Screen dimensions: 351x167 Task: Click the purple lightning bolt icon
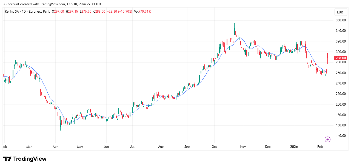[327, 139]
